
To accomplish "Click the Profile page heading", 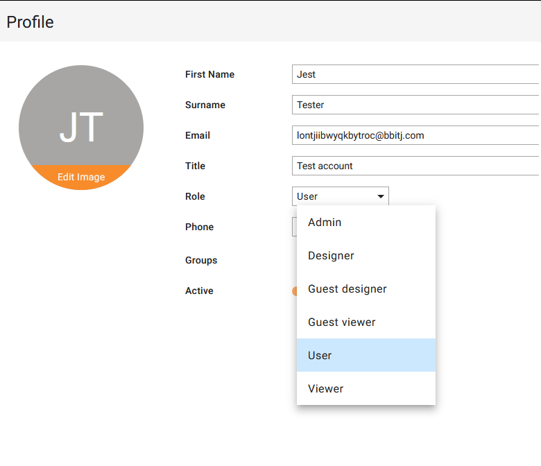I will coord(30,22).
